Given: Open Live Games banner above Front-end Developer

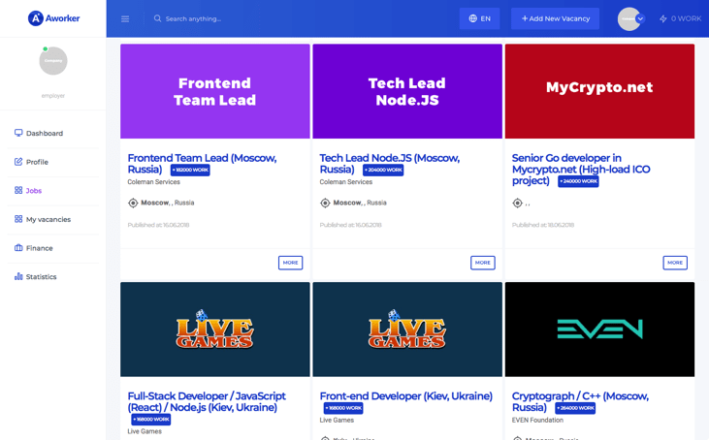Looking at the screenshot, I should coord(407,330).
